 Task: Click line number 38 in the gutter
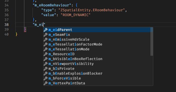pyautogui.click(x=6, y=25)
